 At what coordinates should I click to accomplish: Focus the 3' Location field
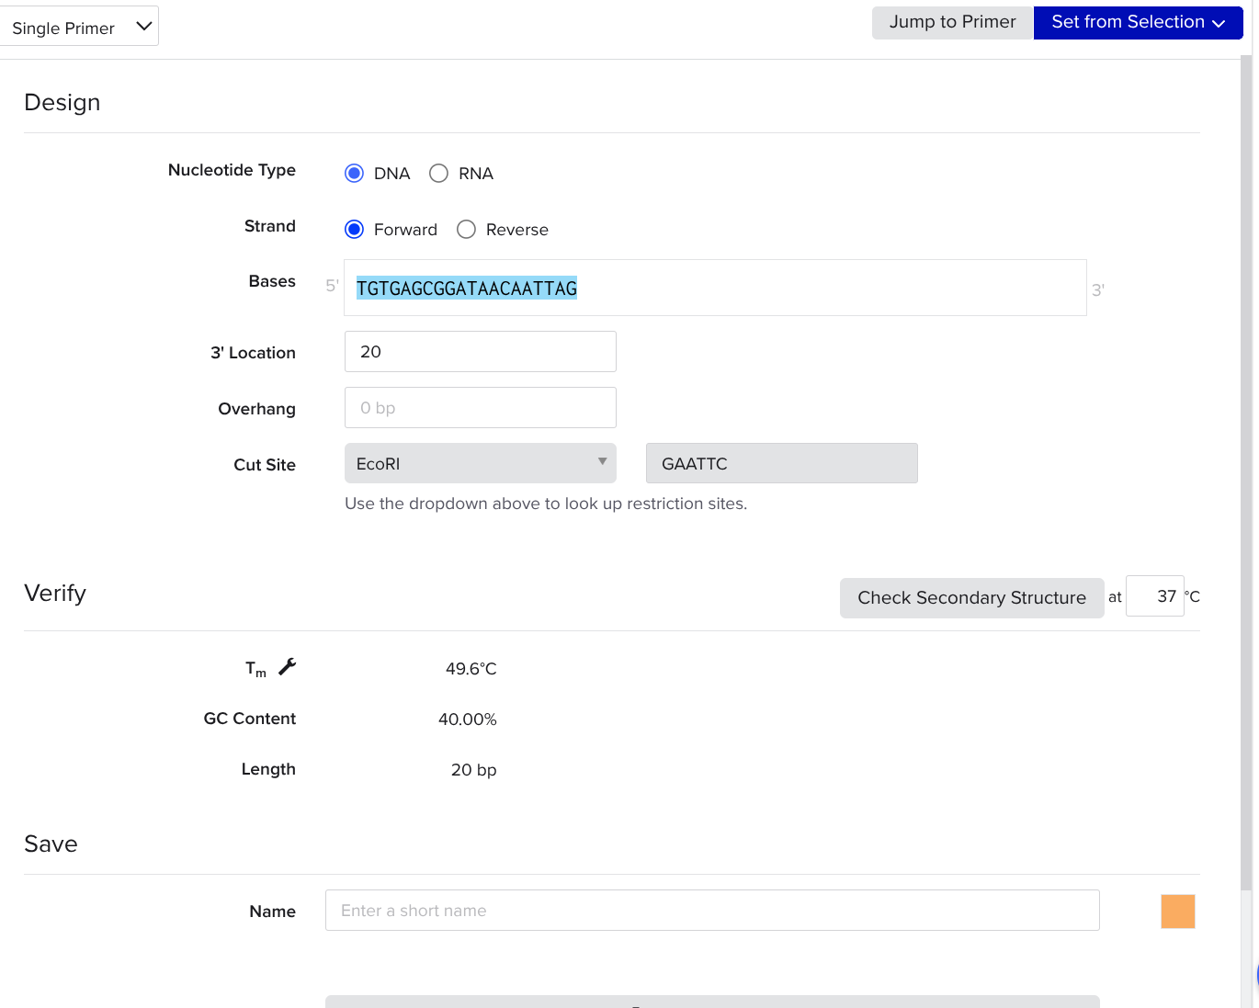tap(481, 352)
